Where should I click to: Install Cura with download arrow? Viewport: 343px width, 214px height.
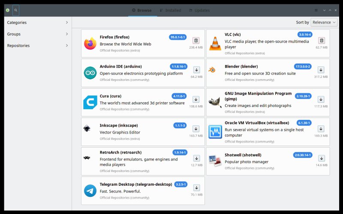(196, 99)
